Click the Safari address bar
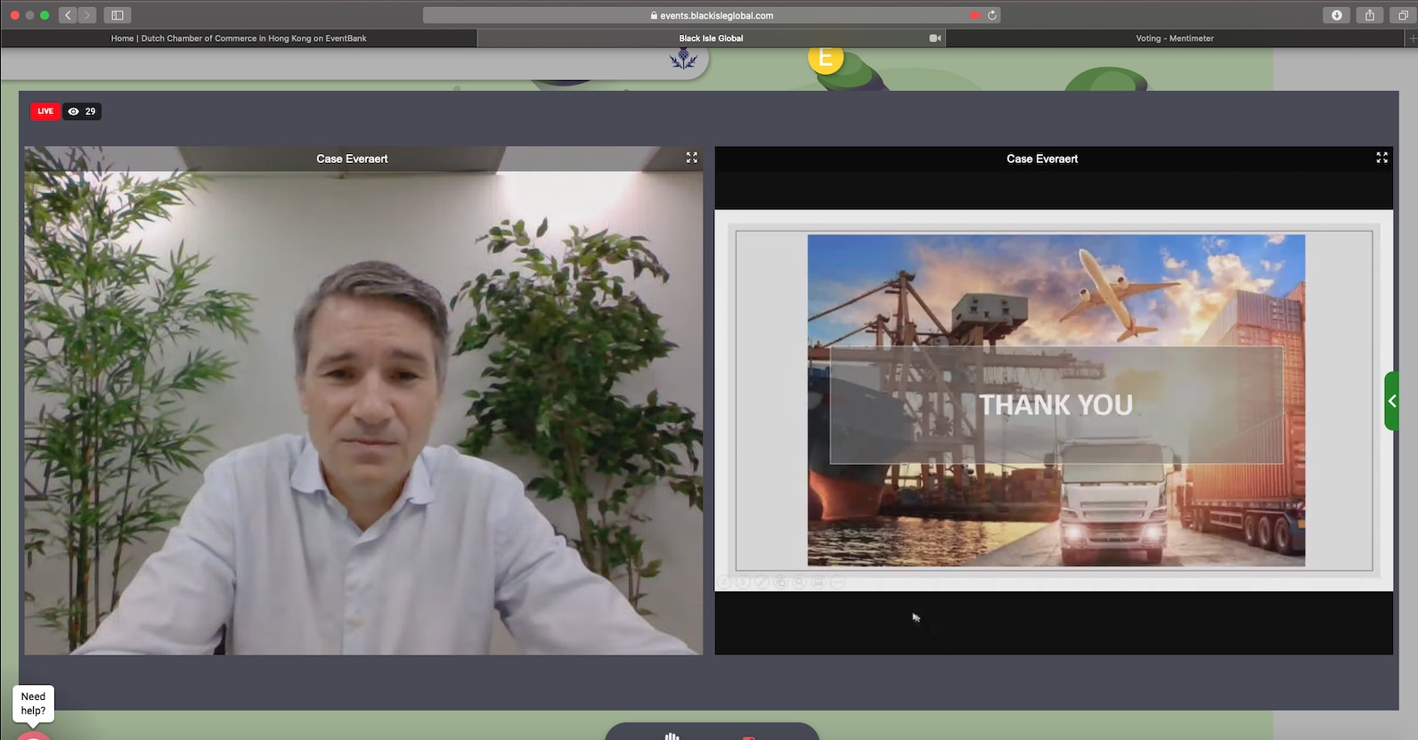 713,15
